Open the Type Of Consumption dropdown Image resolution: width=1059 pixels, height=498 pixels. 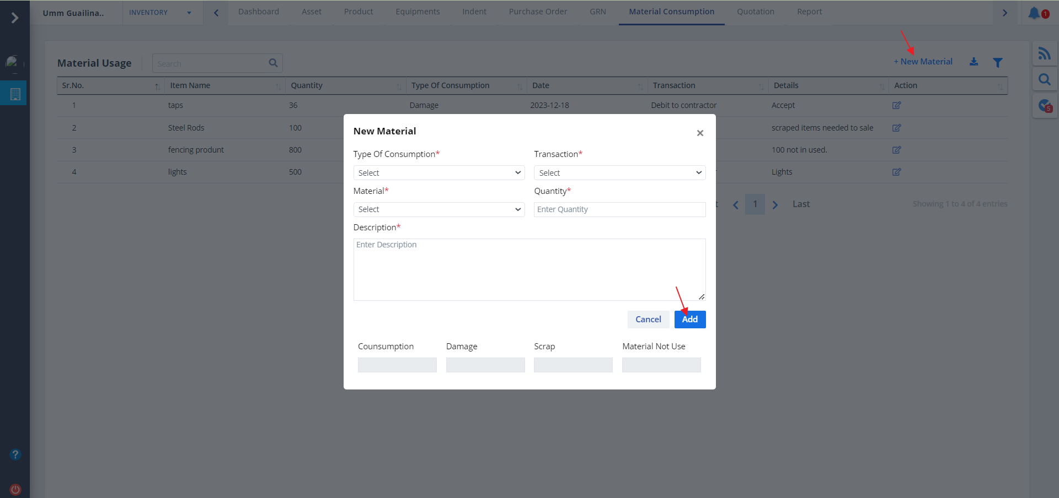438,173
